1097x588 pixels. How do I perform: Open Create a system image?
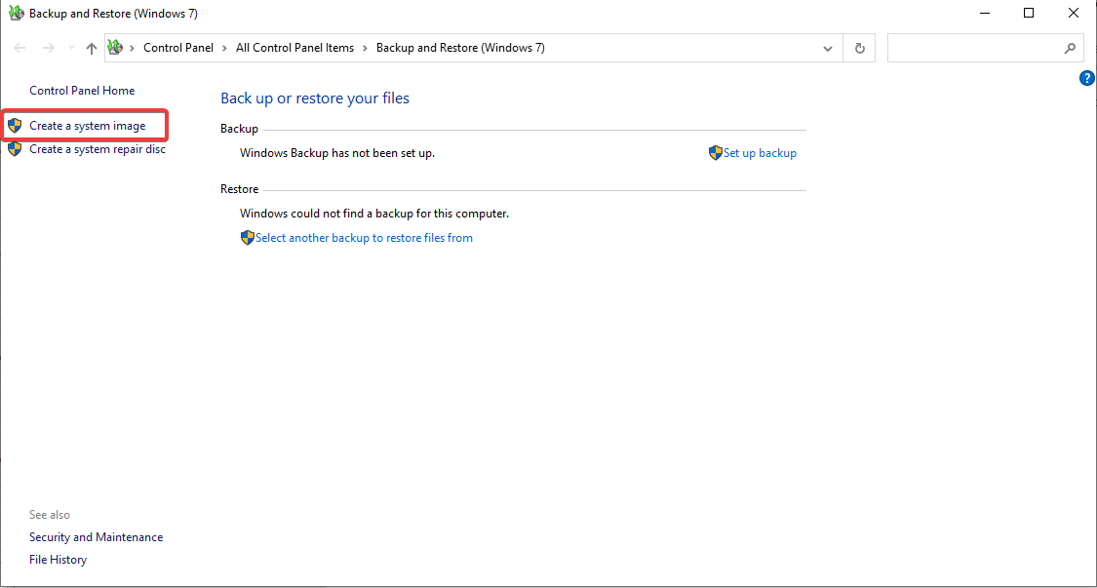87,126
